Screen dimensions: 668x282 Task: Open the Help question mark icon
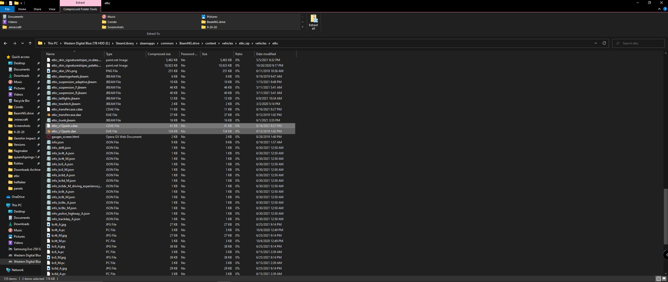665,9
